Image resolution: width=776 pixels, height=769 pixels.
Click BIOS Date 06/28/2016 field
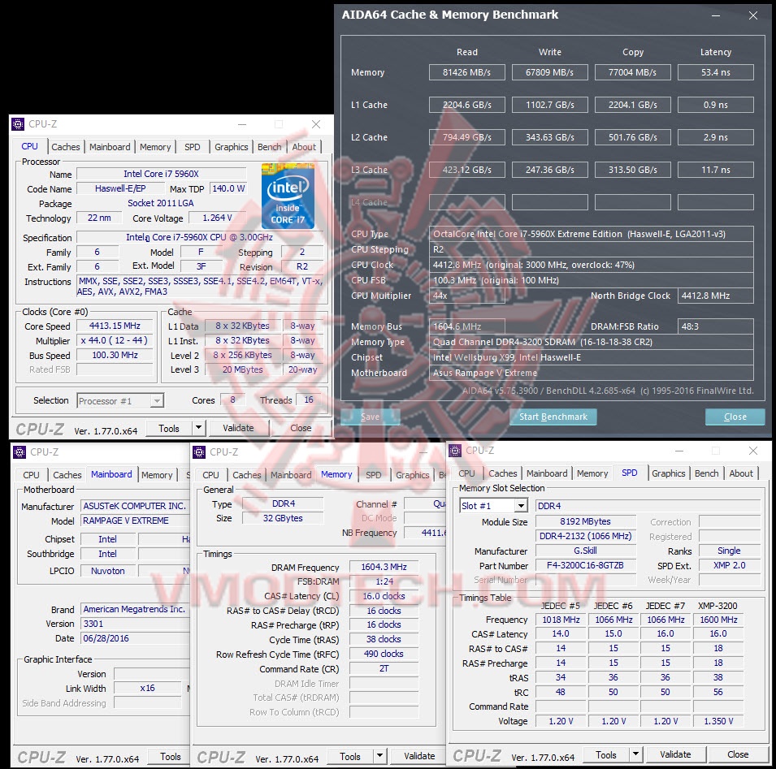click(135, 638)
